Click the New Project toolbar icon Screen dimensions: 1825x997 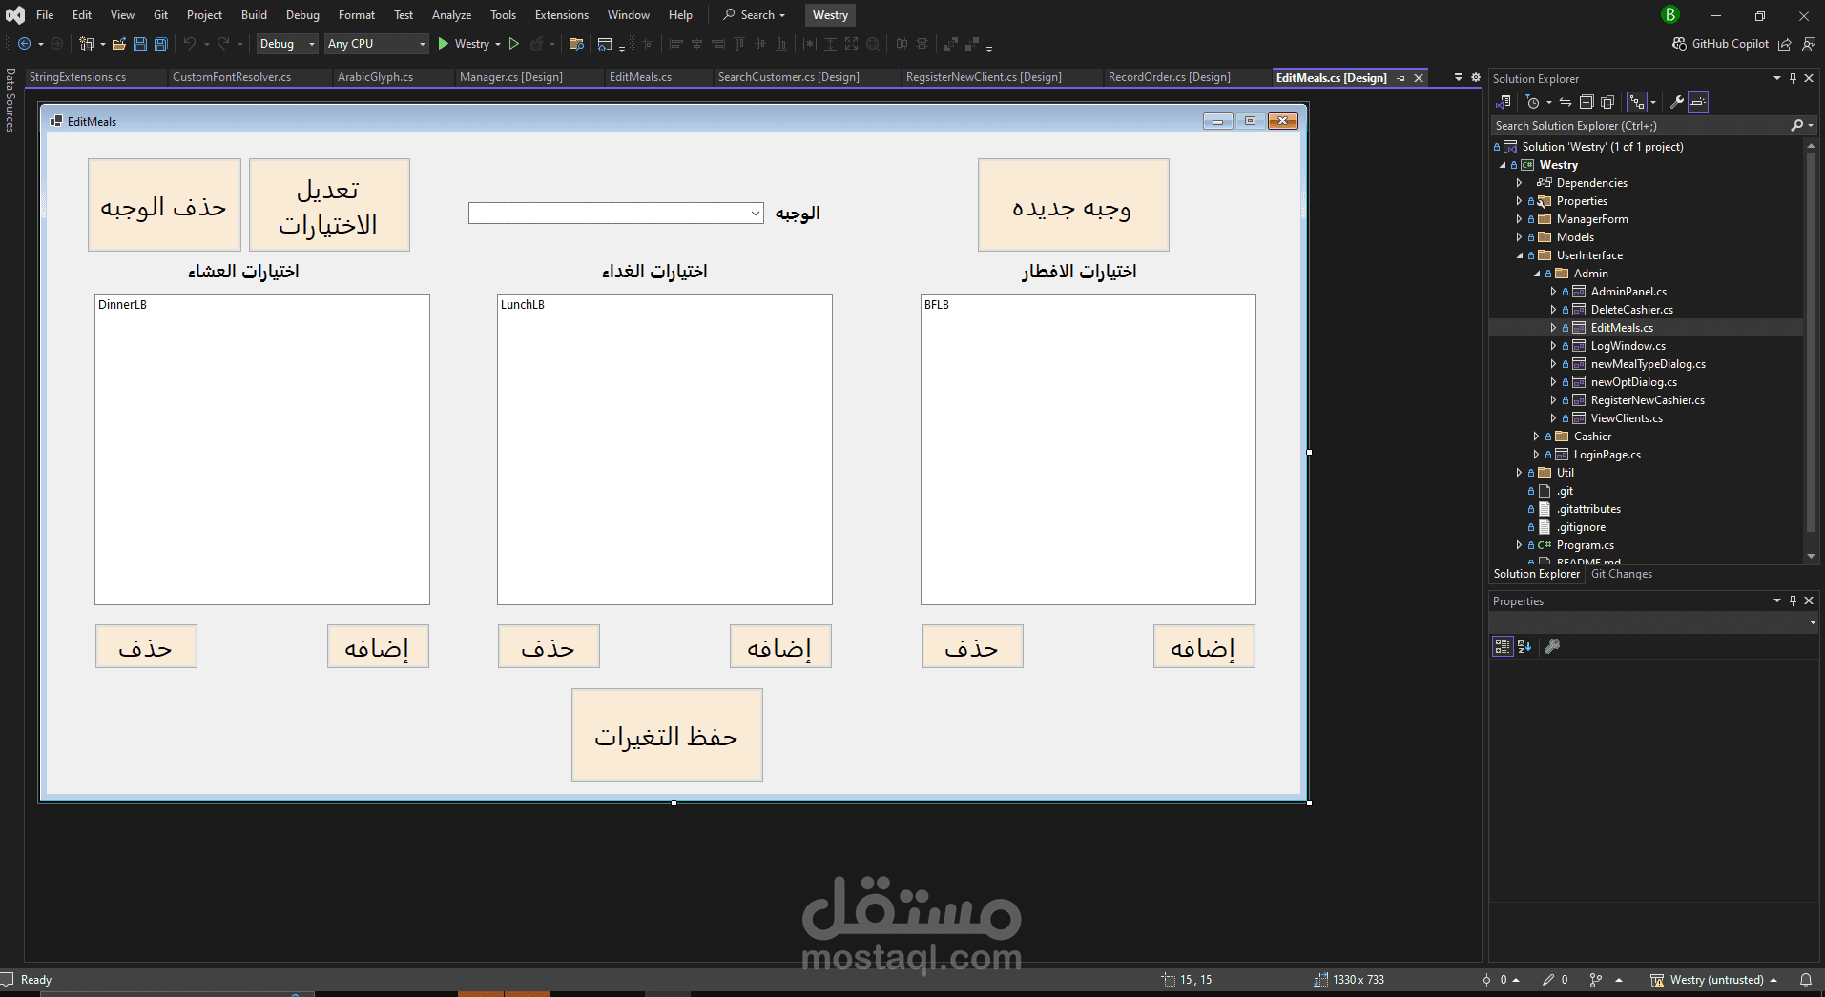[x=87, y=44]
